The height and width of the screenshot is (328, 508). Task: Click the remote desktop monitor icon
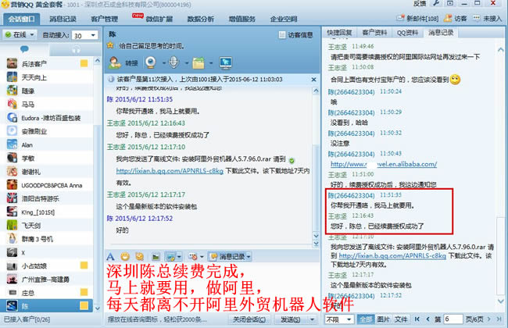pyautogui.click(x=226, y=62)
